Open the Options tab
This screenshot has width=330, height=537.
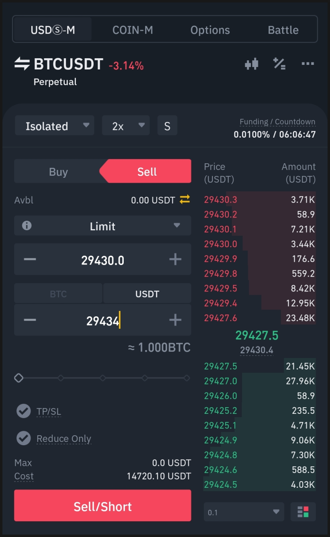pos(210,30)
